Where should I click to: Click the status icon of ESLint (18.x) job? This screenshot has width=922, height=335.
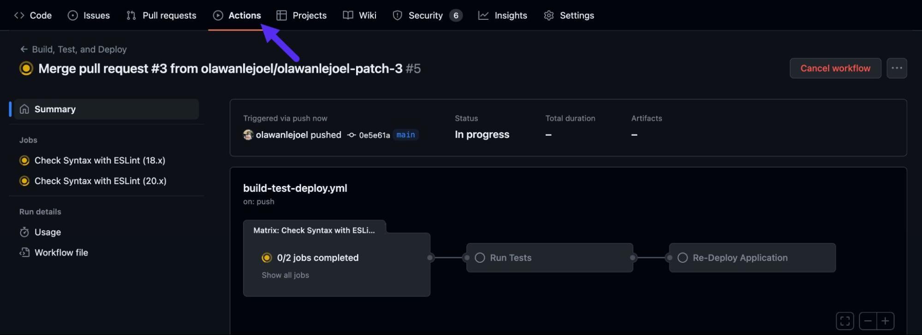point(24,161)
